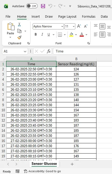Open borders options dropdown
112x174 pixels.
(65, 35)
